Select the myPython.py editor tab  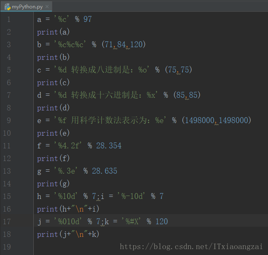pos(26,7)
